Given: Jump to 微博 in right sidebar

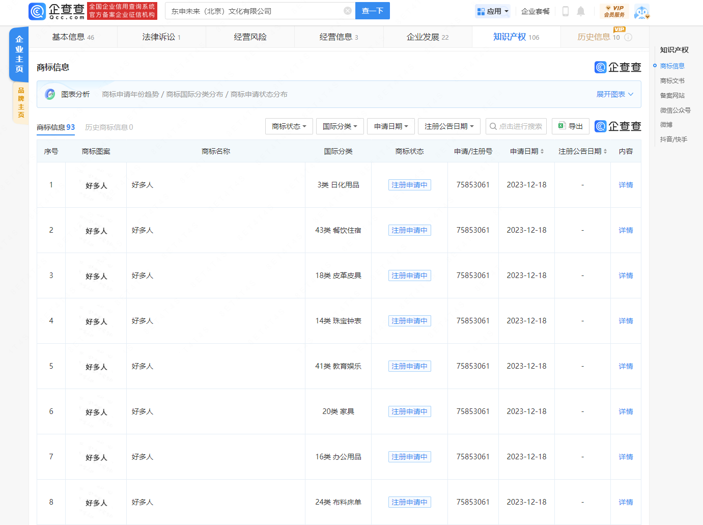Looking at the screenshot, I should [666, 125].
